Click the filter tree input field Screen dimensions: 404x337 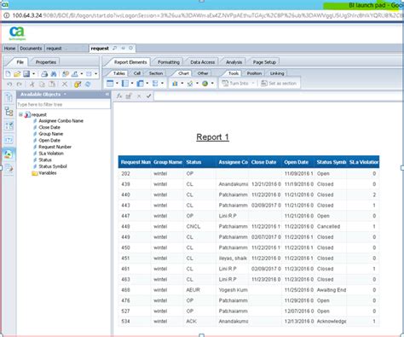click(64, 104)
